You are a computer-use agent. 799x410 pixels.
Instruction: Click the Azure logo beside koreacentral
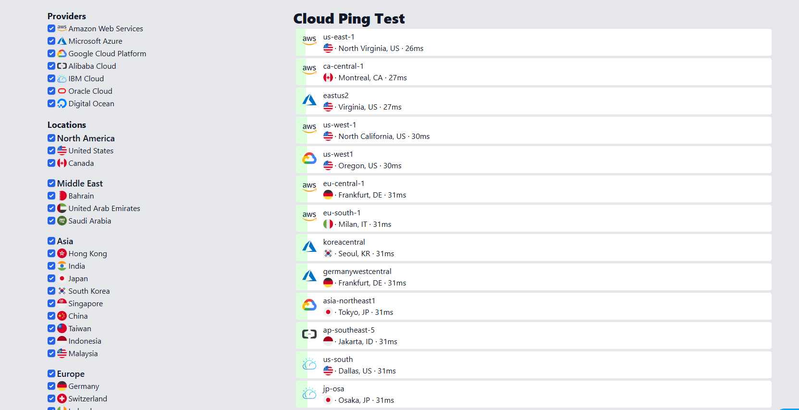pyautogui.click(x=309, y=247)
